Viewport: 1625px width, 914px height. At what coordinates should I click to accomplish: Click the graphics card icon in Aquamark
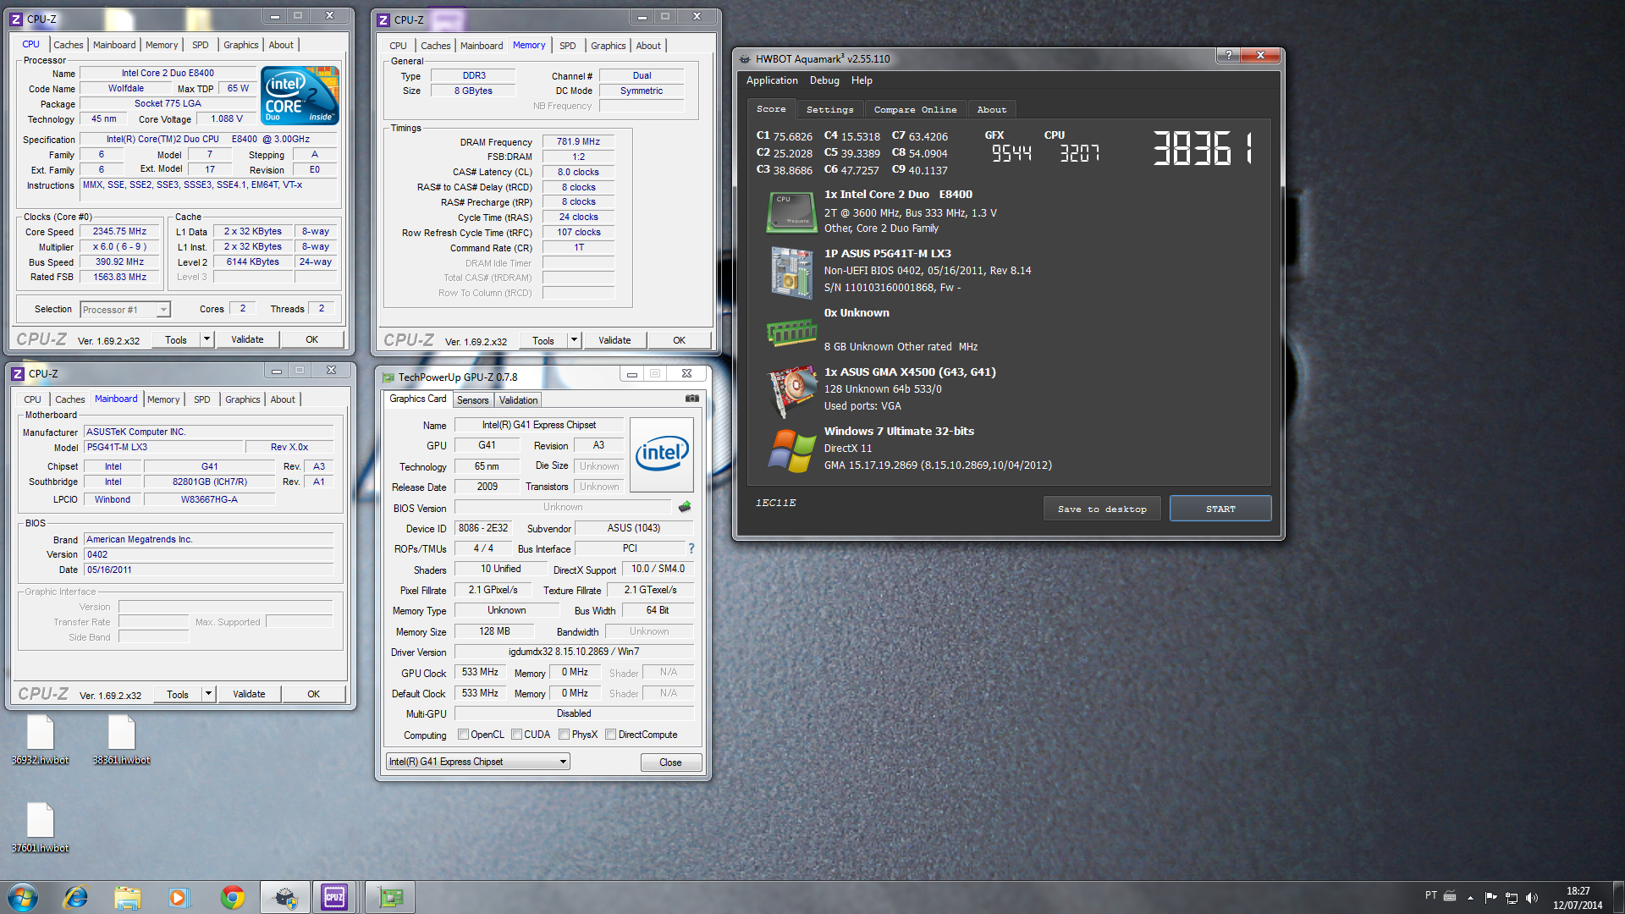[x=790, y=391]
